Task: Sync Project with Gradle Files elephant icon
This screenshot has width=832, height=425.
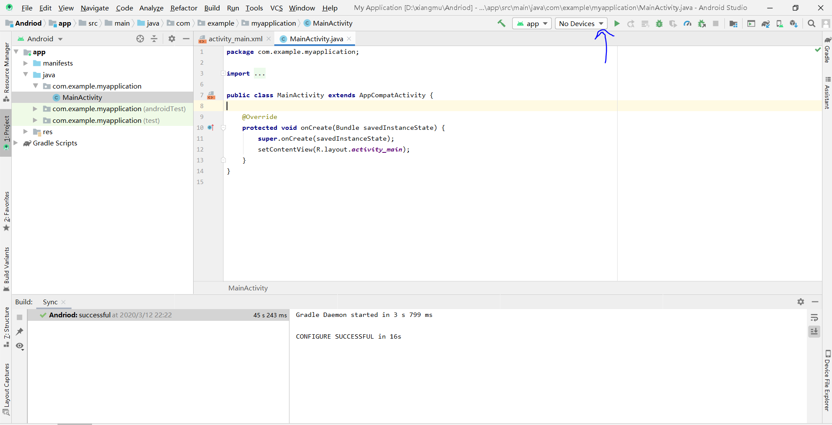Action: click(766, 23)
